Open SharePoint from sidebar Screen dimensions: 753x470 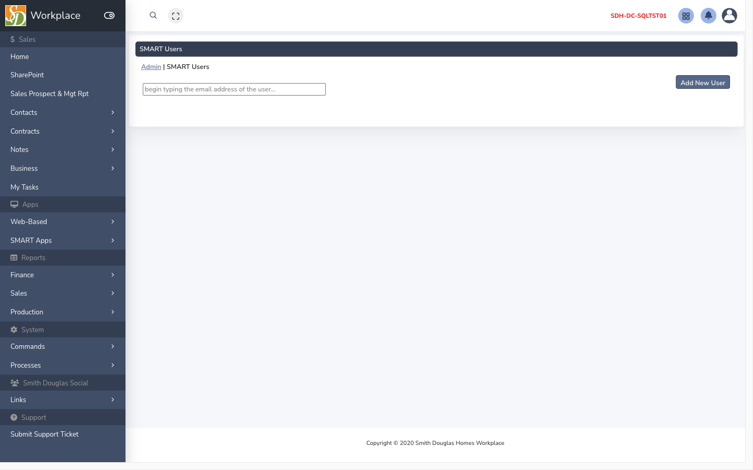point(63,75)
